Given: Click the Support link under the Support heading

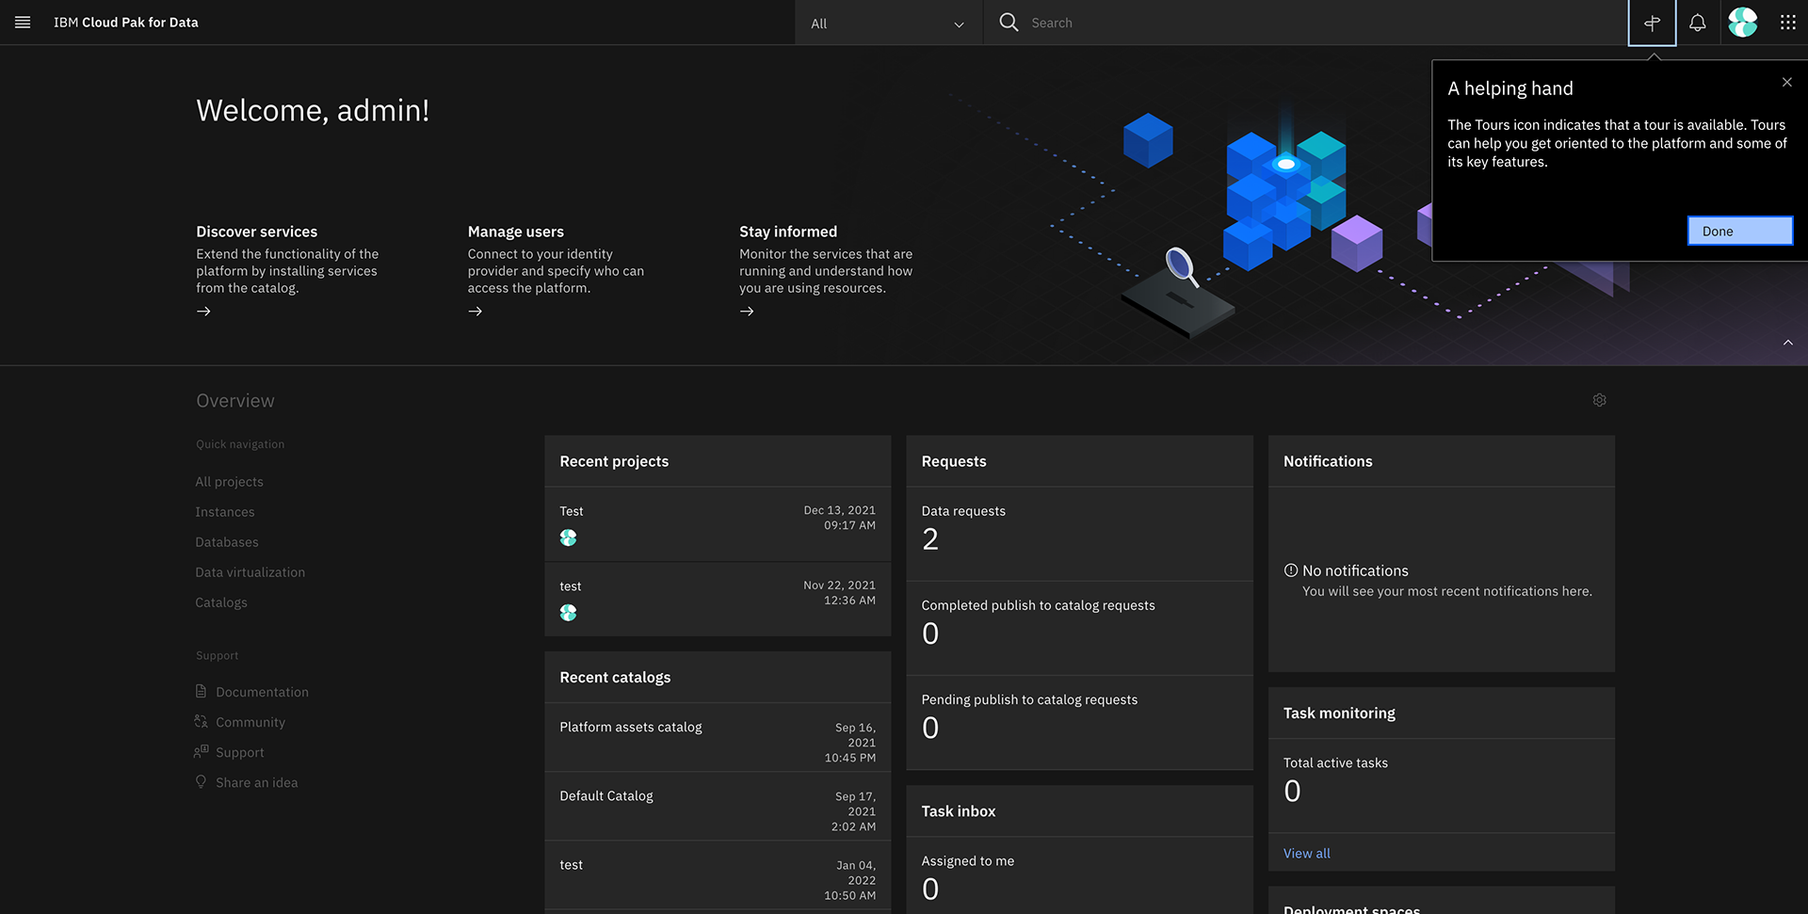Looking at the screenshot, I should 239,752.
